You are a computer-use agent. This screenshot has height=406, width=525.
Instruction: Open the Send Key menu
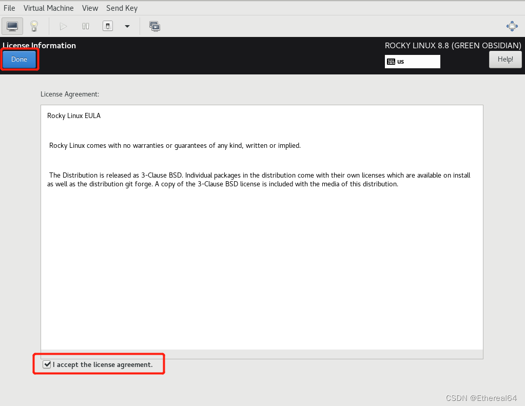coord(122,8)
